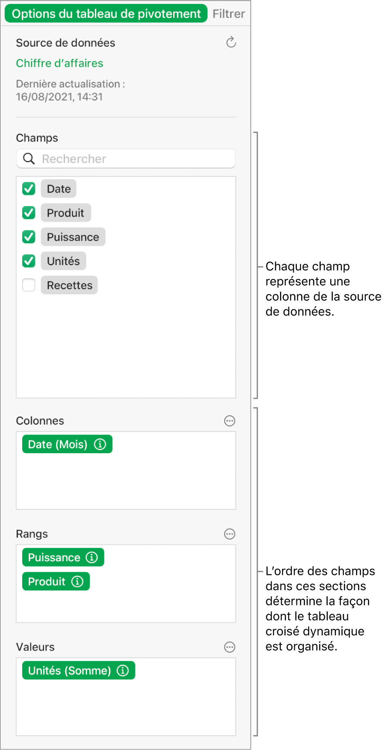Select the Options du tableau de pivotement tab
Screen dimensions: 390x750
(x=105, y=14)
